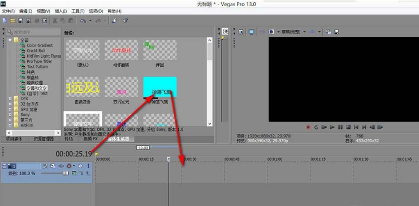Switch to the 转场 tab
Viewport: 419px width, 206px height.
(x=68, y=139)
